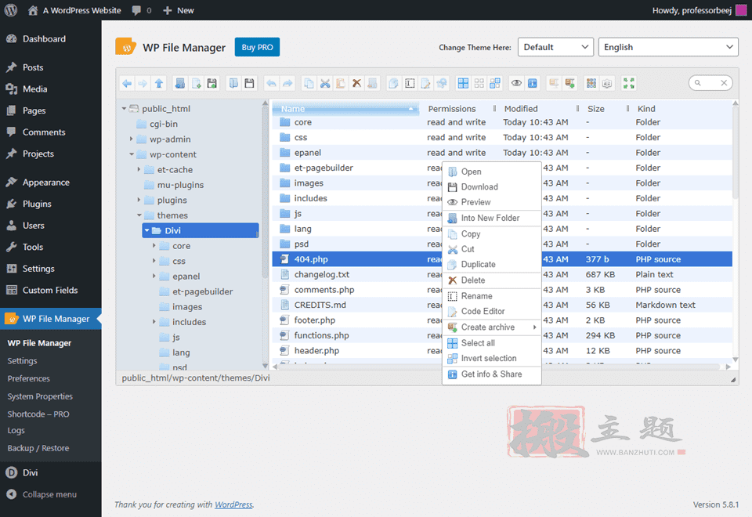752x517 pixels.
Task: Click the Invert selection toolbar icon
Action: click(494, 84)
